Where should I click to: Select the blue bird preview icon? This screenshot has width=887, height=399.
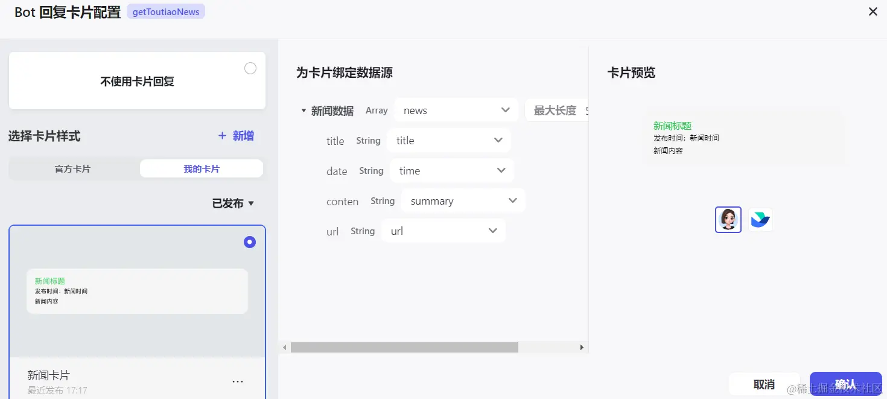coord(760,220)
